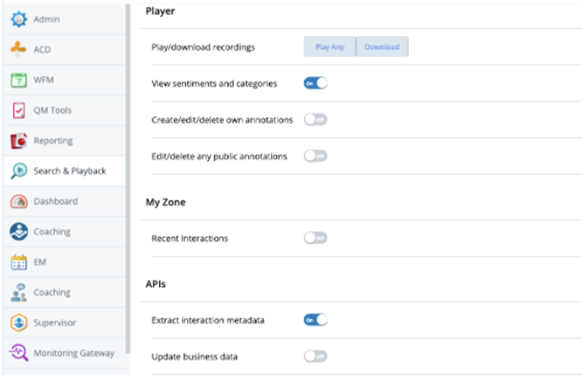The height and width of the screenshot is (378, 585).
Task: Click the Download button
Action: (x=382, y=46)
